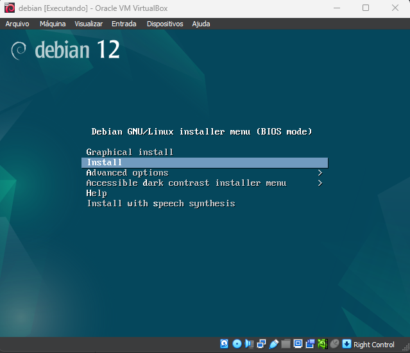The image size is (410, 353).
Task: Open the Entrada menu
Action: coord(124,24)
